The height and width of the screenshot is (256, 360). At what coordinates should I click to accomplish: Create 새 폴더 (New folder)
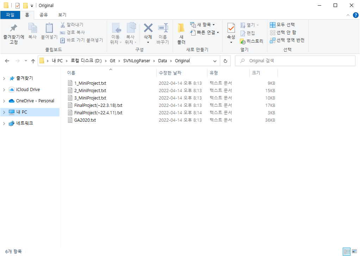pyautogui.click(x=181, y=34)
